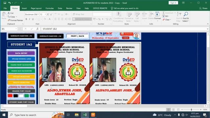Viewport: 210px width, 118px height.
Task: Collapse the ribbon
Action: point(208,24)
